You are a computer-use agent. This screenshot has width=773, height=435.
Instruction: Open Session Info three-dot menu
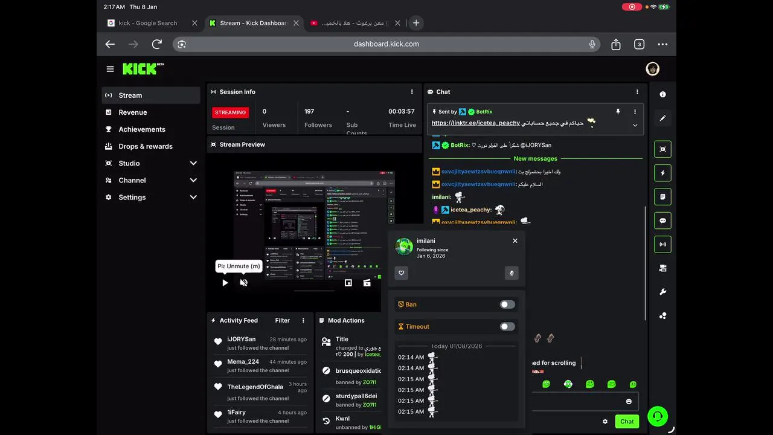point(412,92)
